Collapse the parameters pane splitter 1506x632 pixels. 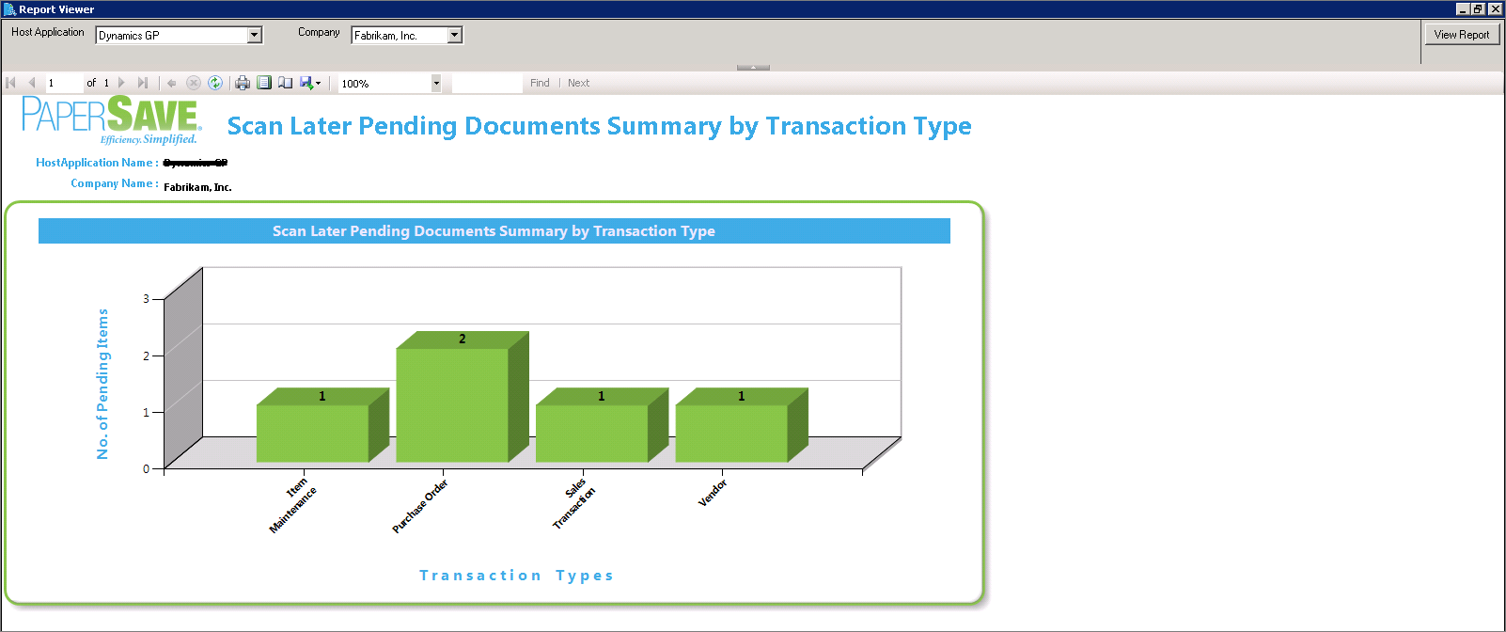point(753,68)
